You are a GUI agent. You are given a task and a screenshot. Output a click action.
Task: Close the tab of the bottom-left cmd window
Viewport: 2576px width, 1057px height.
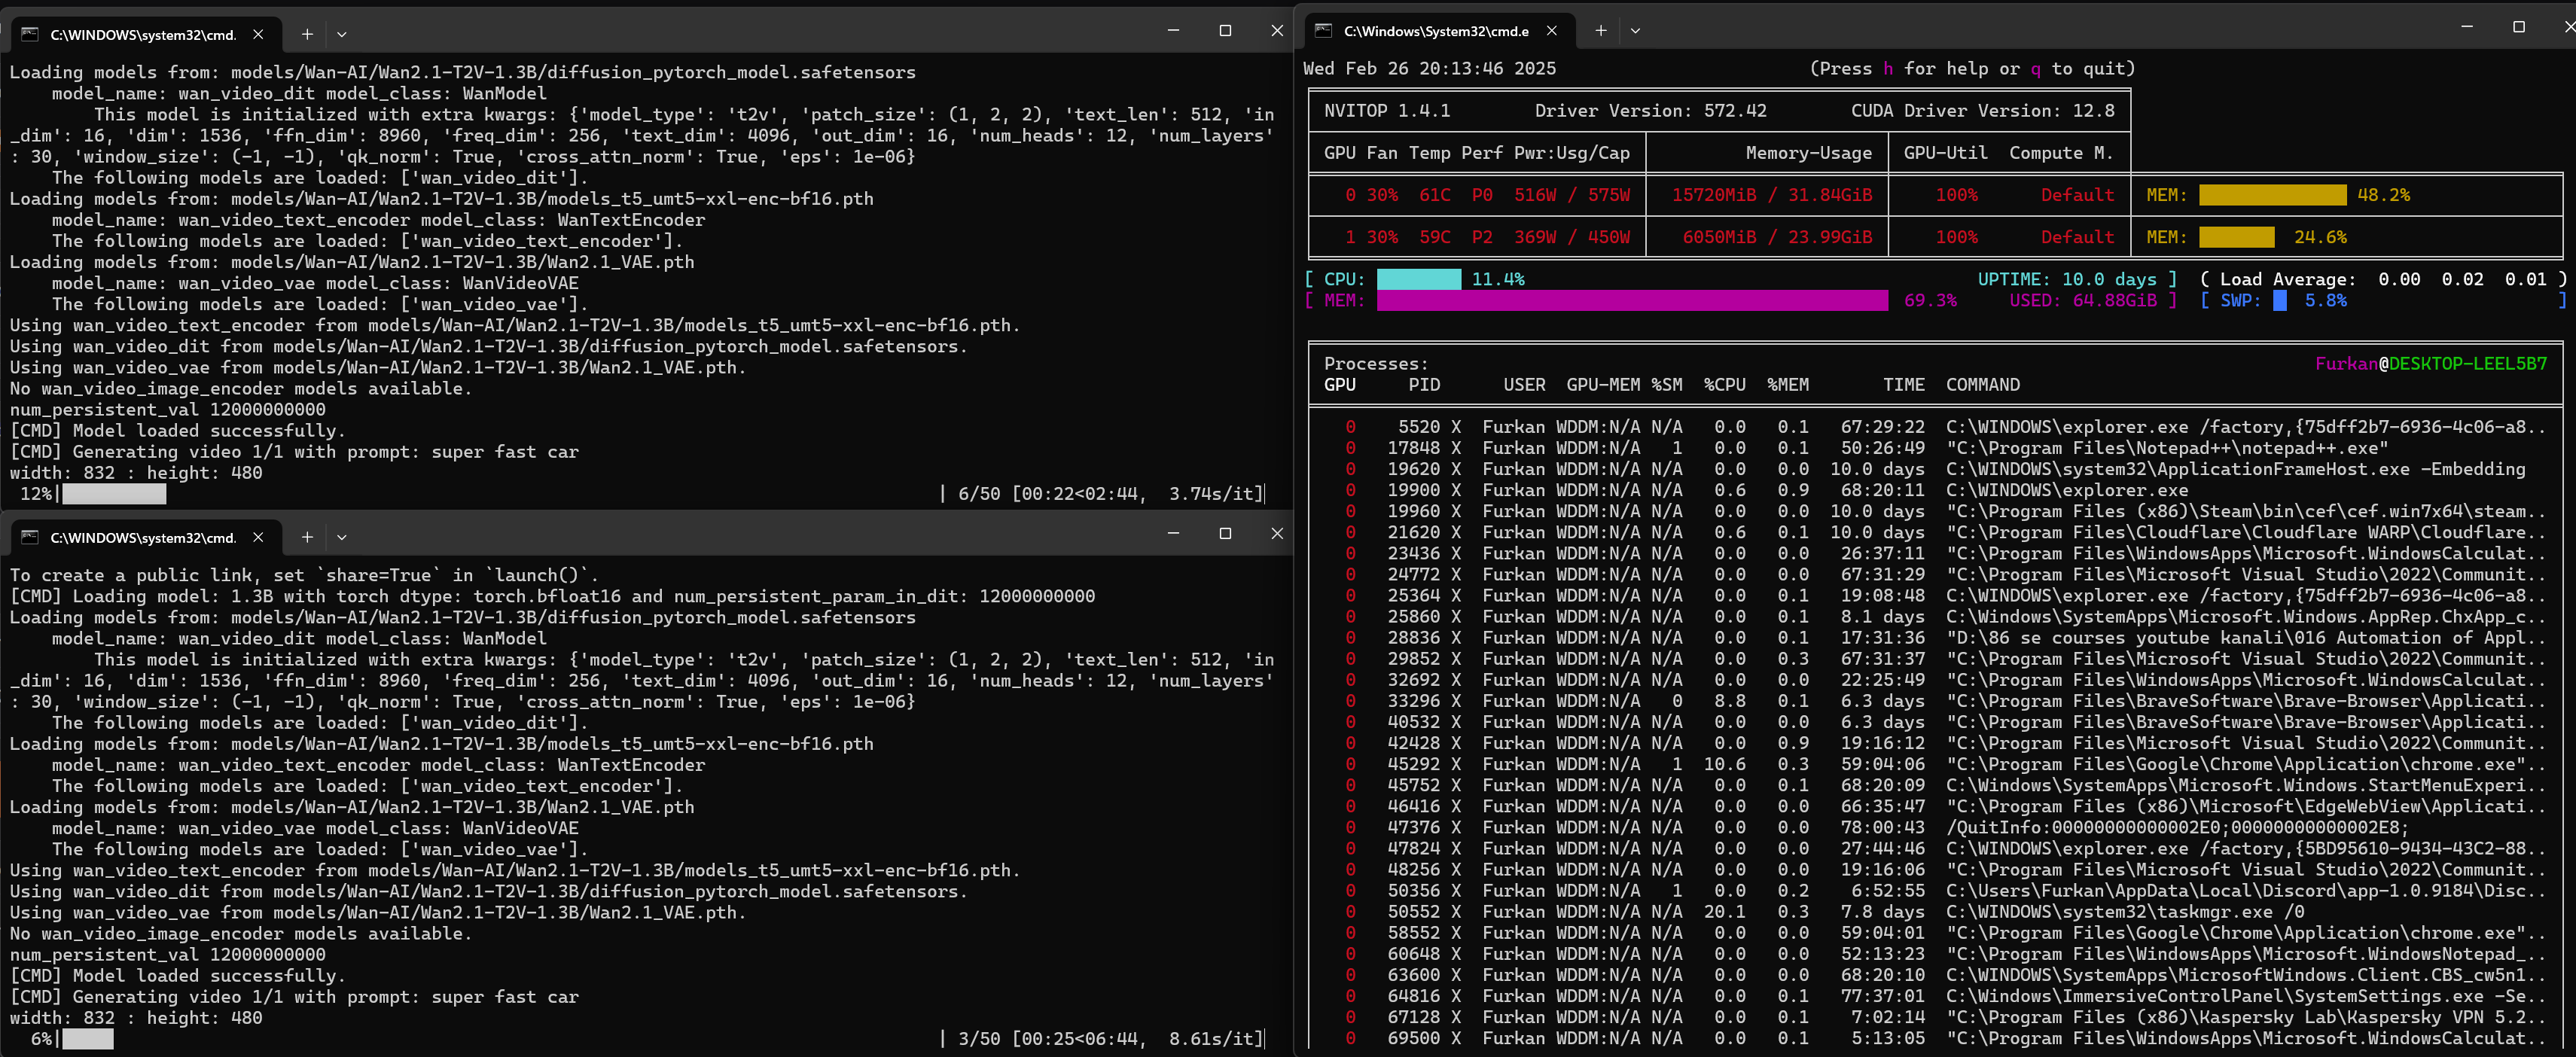point(258,537)
